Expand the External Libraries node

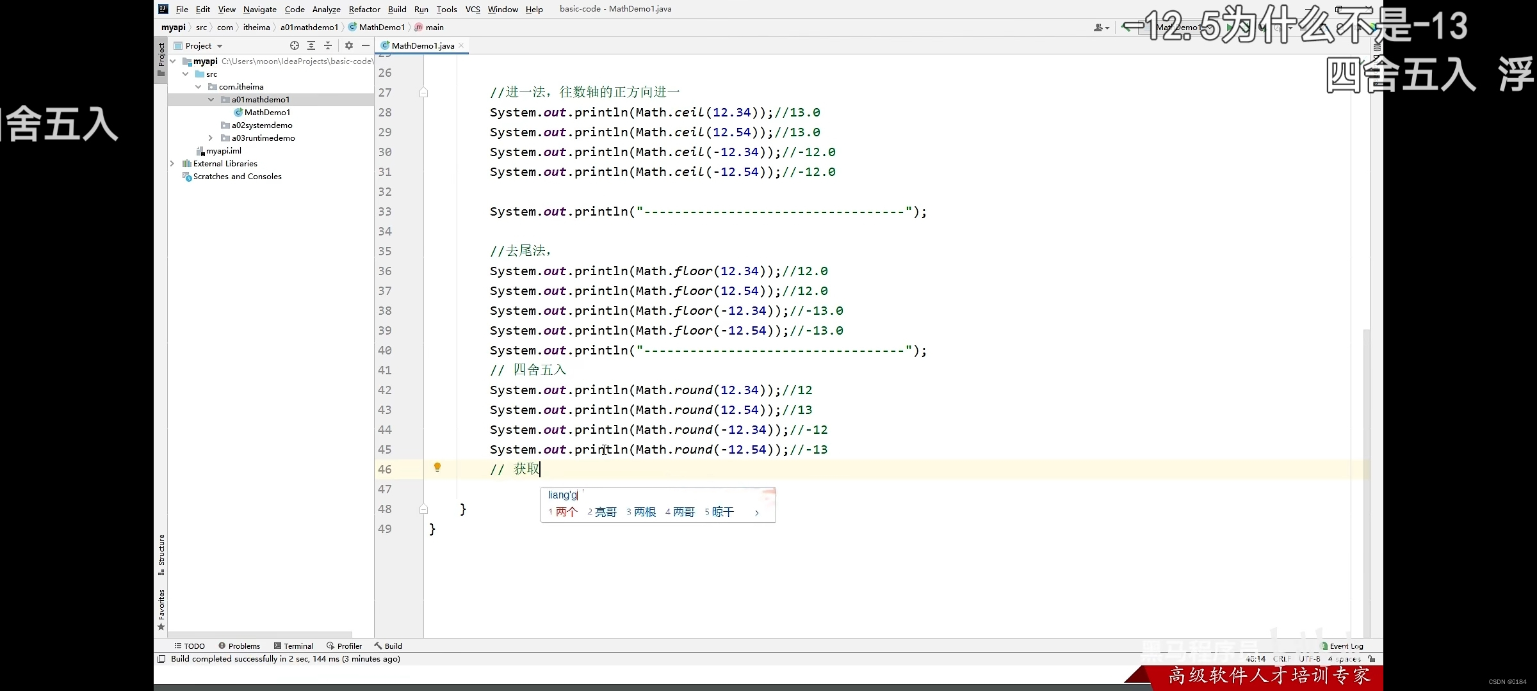172,163
